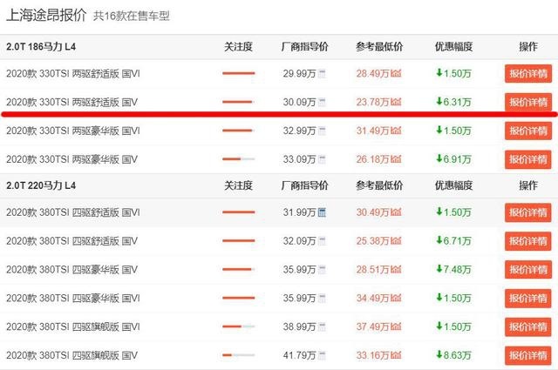This screenshot has height=370, width=558.
Task: Open the calculator icon beside 30.09万
Action: pyautogui.click(x=322, y=102)
